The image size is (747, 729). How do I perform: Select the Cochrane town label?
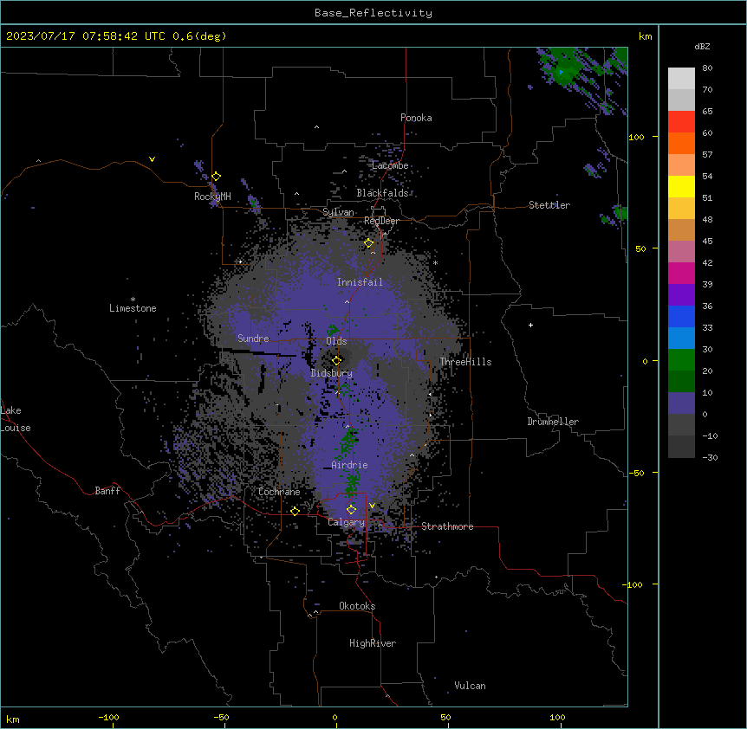[x=279, y=492]
